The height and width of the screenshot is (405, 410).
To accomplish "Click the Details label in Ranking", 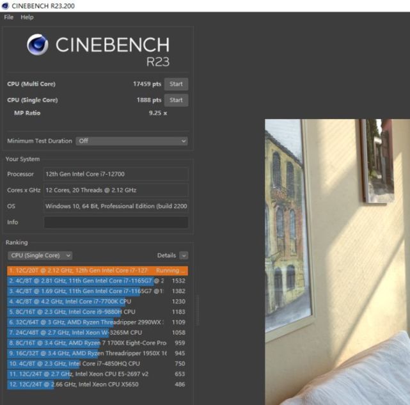I will point(166,255).
